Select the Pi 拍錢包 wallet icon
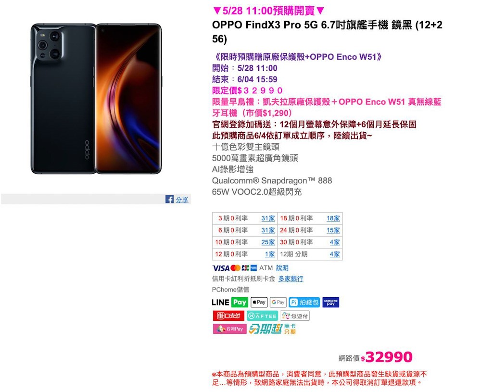The height and width of the screenshot is (392, 481). (304, 302)
